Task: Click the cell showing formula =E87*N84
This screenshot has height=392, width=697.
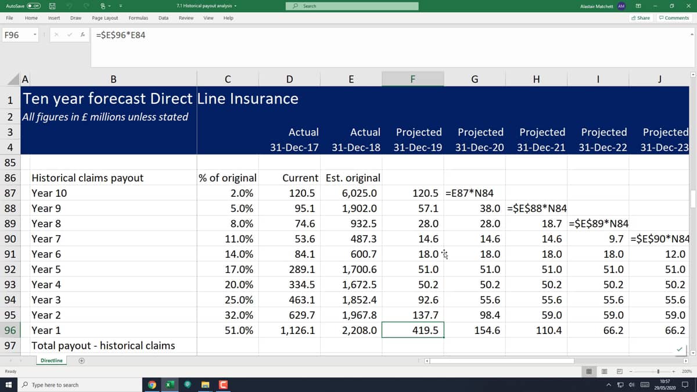Action: point(475,193)
